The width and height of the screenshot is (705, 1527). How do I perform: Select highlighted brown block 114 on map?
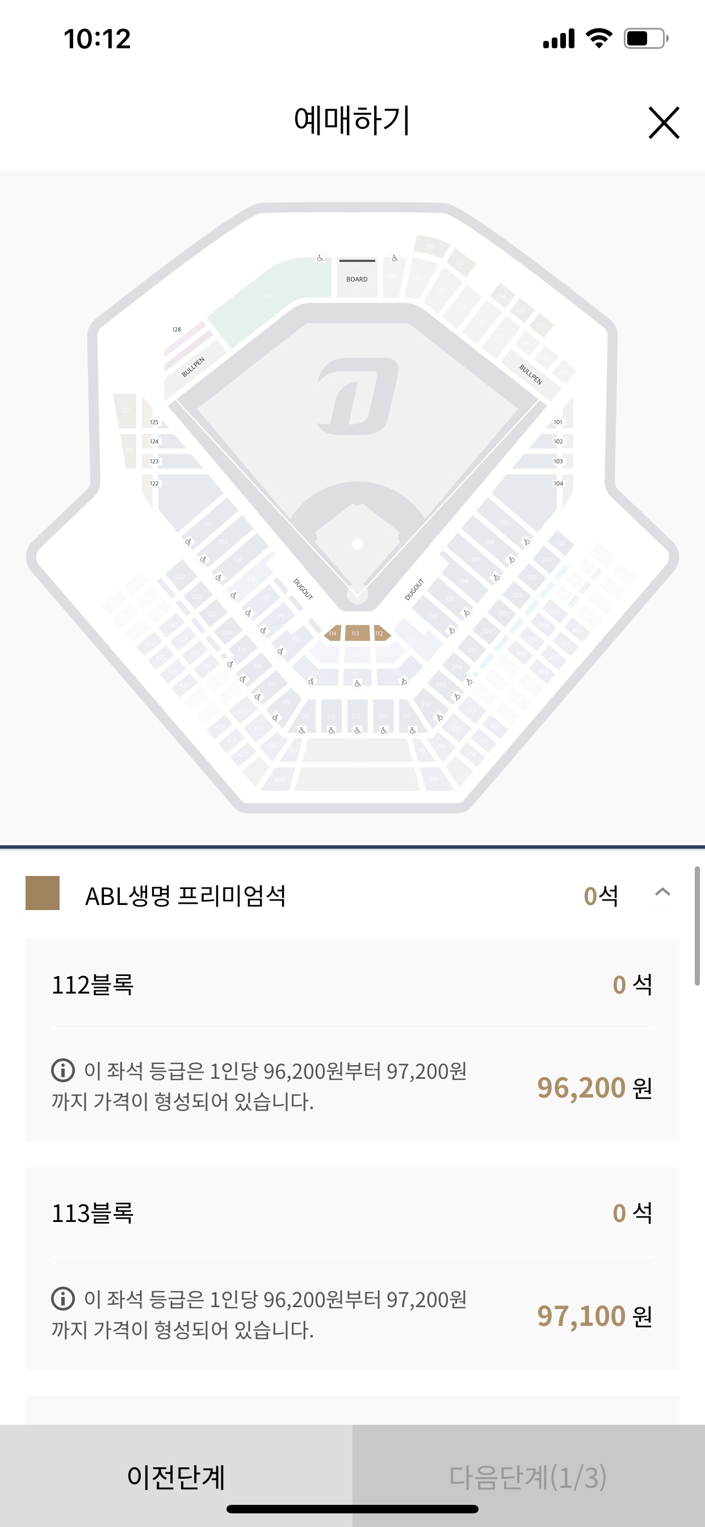pyautogui.click(x=333, y=633)
